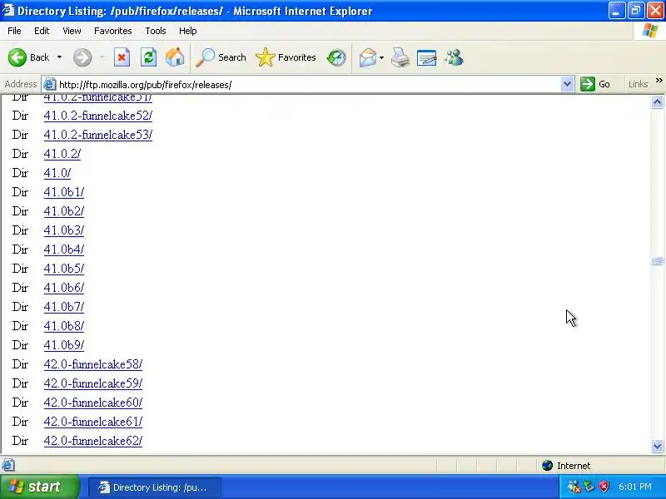Click the green arrow tray icon
The image size is (666, 499).
pos(589,487)
